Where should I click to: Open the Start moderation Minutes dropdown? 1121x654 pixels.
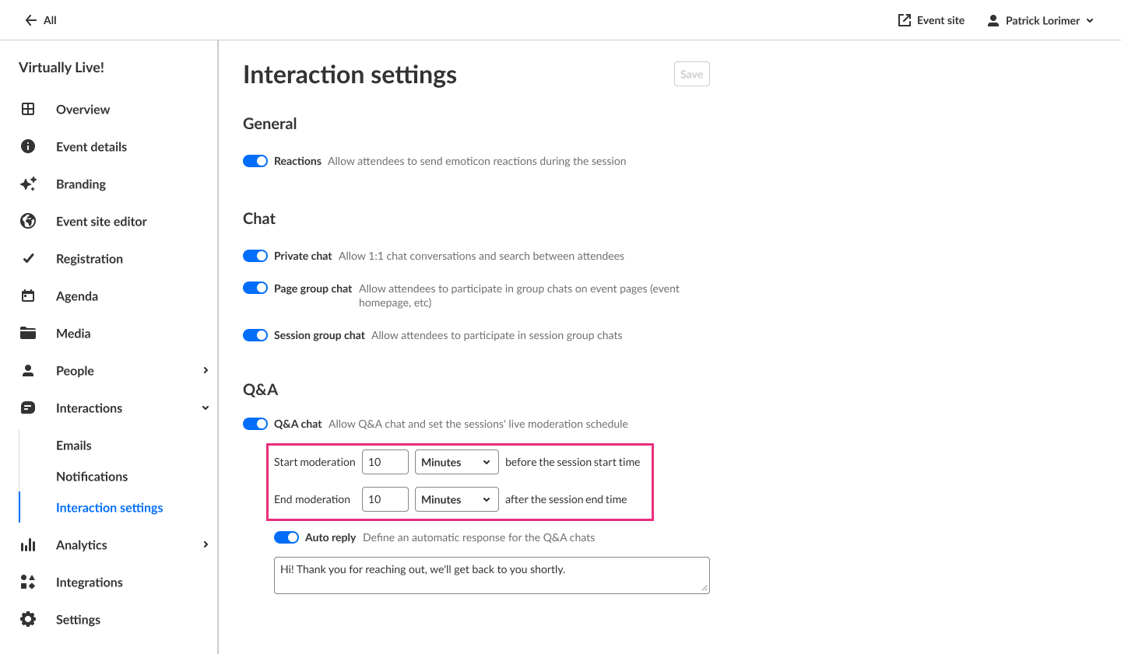click(x=457, y=462)
